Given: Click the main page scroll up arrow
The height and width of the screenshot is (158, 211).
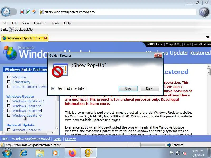Looking at the screenshot, I should coord(209,66).
